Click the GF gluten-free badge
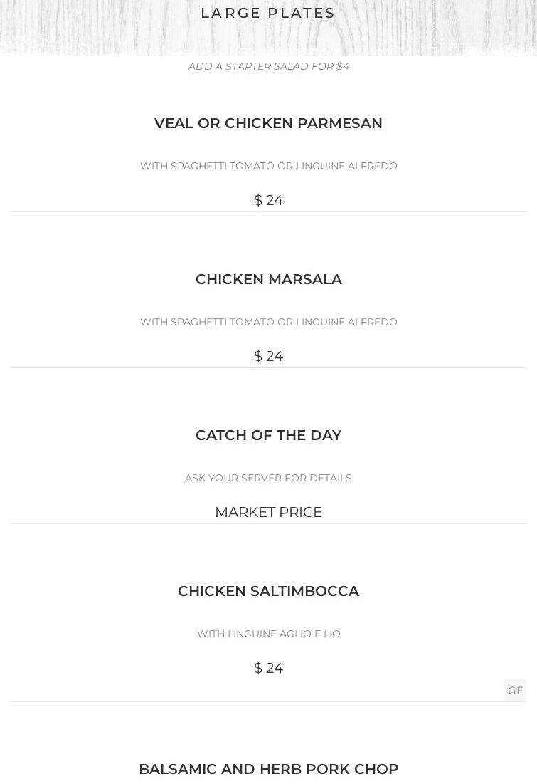This screenshot has height=784, width=537. tap(515, 690)
